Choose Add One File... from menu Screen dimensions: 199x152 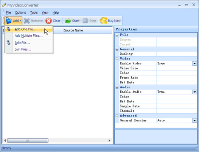tap(29, 29)
